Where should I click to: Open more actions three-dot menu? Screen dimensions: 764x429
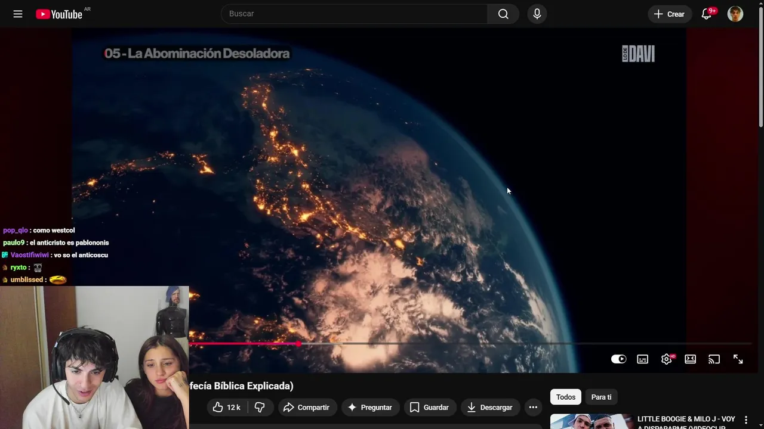(x=533, y=408)
